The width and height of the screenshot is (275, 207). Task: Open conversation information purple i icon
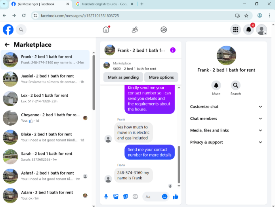[173, 50]
